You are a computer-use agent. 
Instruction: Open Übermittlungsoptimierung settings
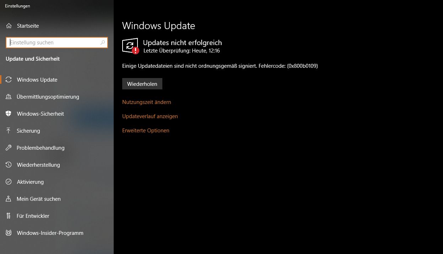point(57,97)
